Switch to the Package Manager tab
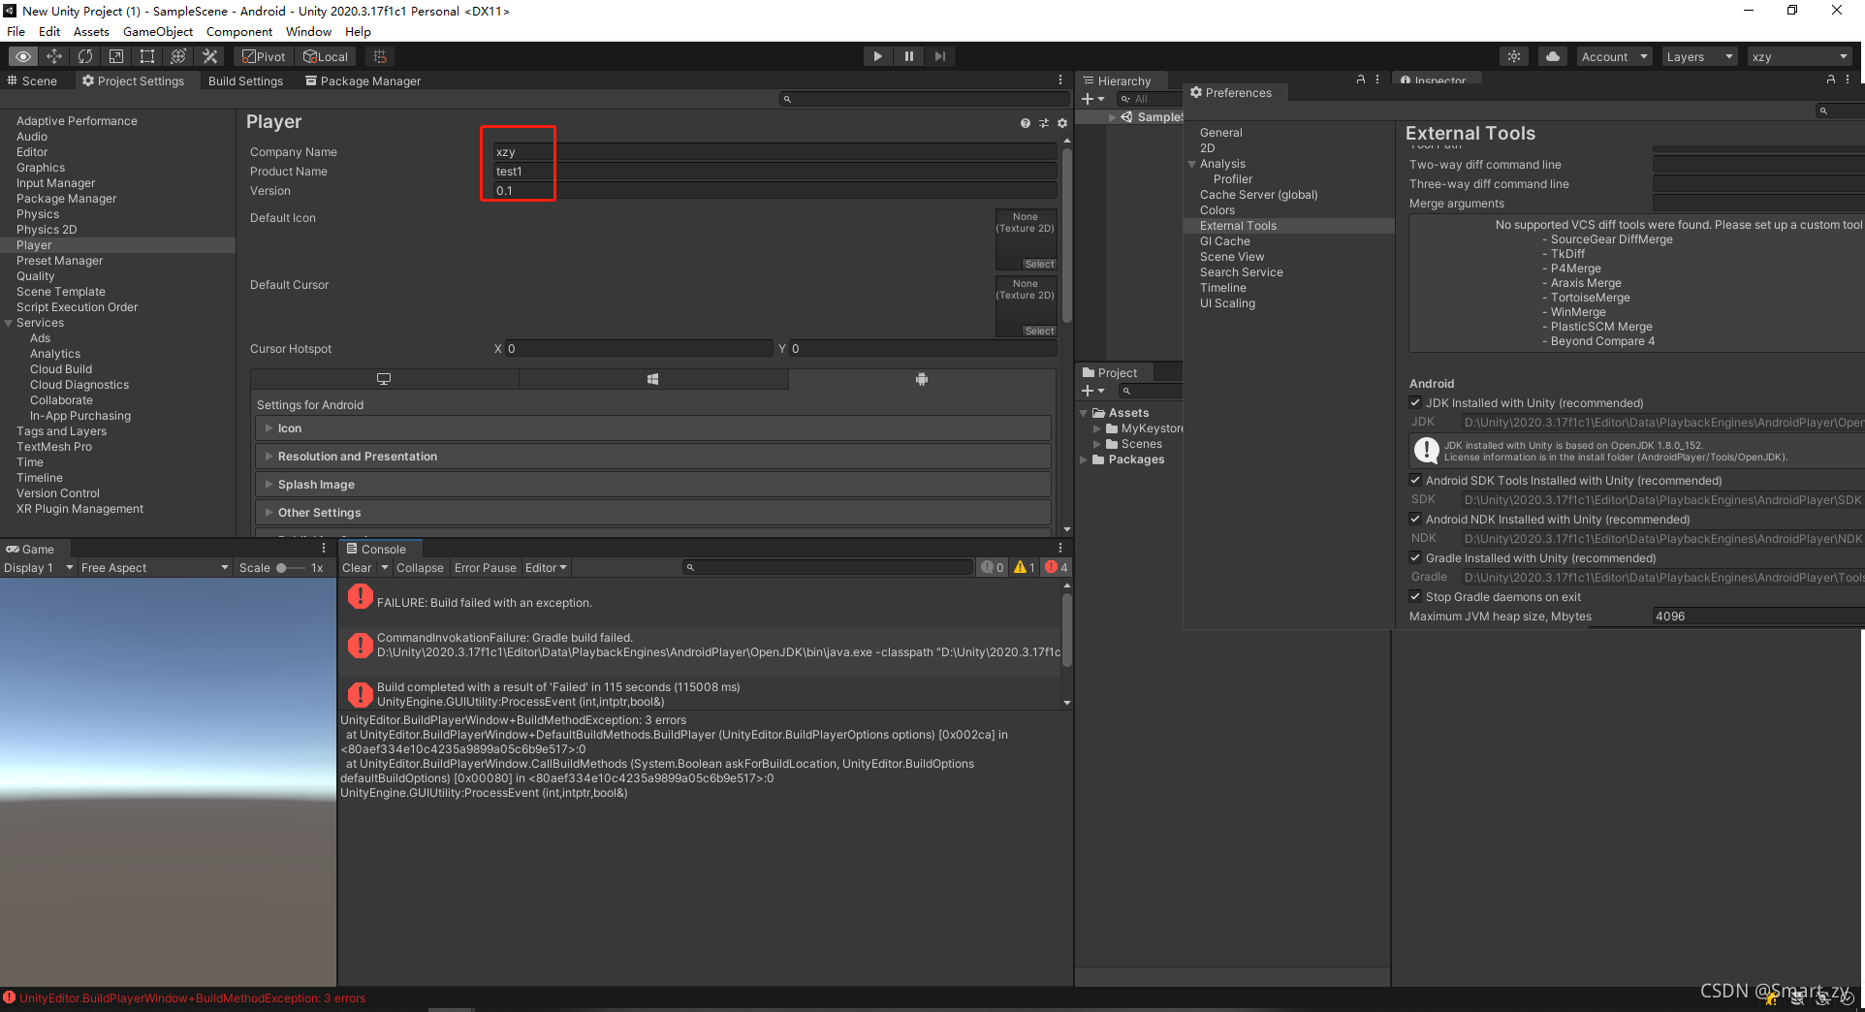1865x1012 pixels. [364, 80]
